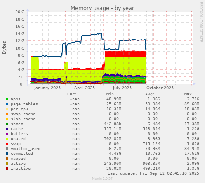Click cache avg value 558.05M
205x183 pixels.
coord(151,129)
